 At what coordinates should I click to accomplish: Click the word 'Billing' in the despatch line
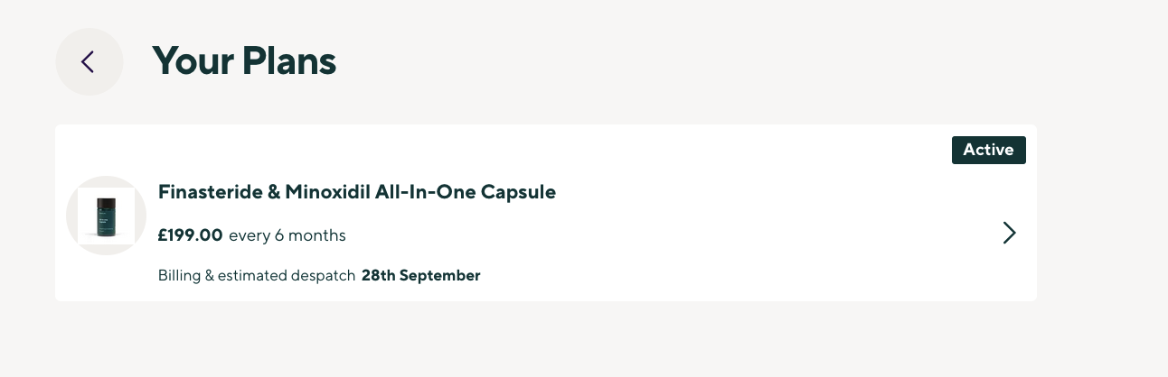point(180,275)
